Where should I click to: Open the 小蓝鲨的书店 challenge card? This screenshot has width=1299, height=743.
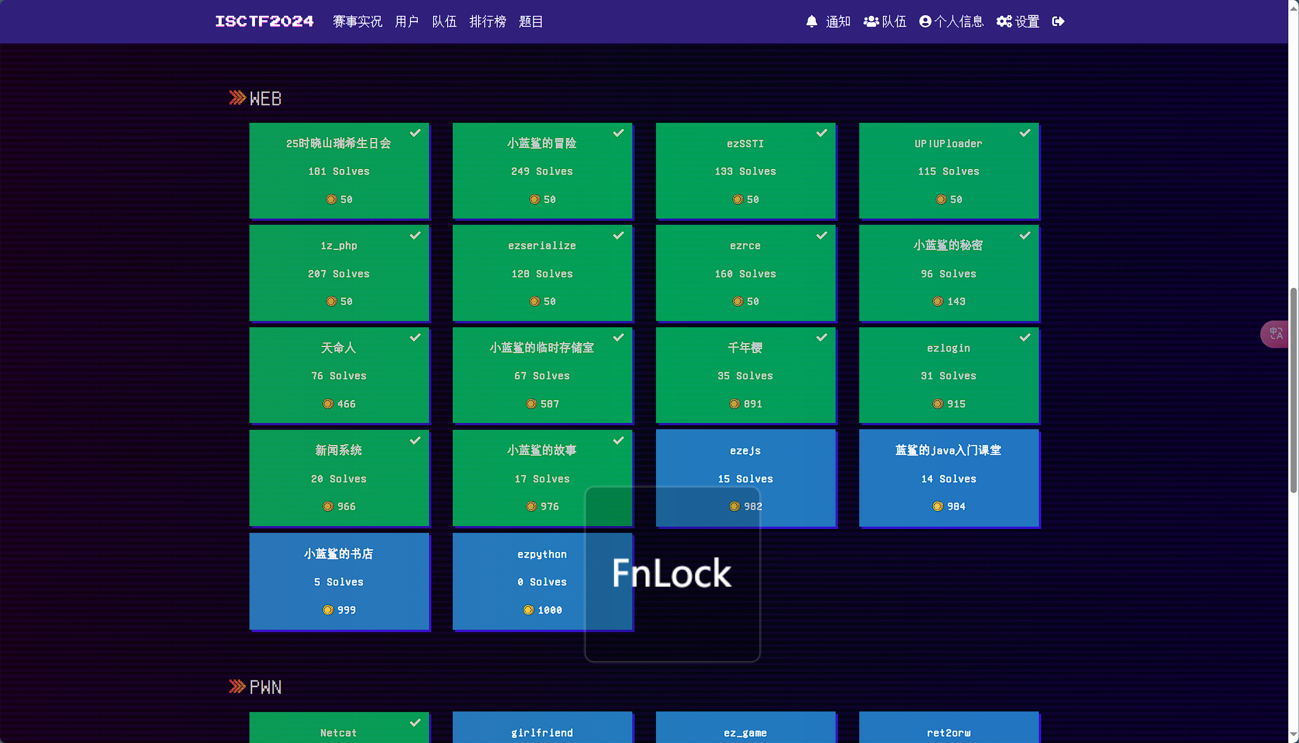(339, 581)
